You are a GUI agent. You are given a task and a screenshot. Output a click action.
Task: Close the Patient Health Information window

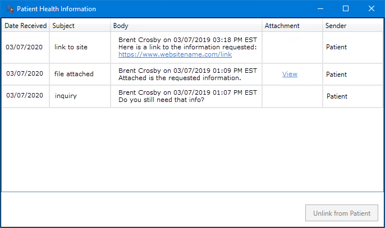pos(372,8)
